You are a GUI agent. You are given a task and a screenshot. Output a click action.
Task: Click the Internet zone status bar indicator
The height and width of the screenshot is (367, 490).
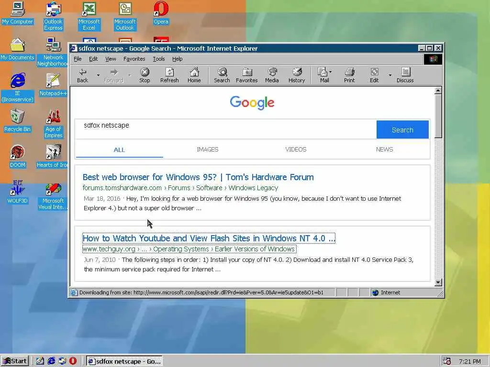pyautogui.click(x=386, y=292)
